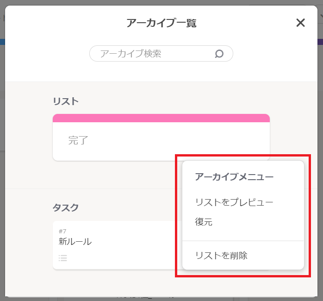
Task: Click the 新ルール task title text
Action: pos(75,241)
